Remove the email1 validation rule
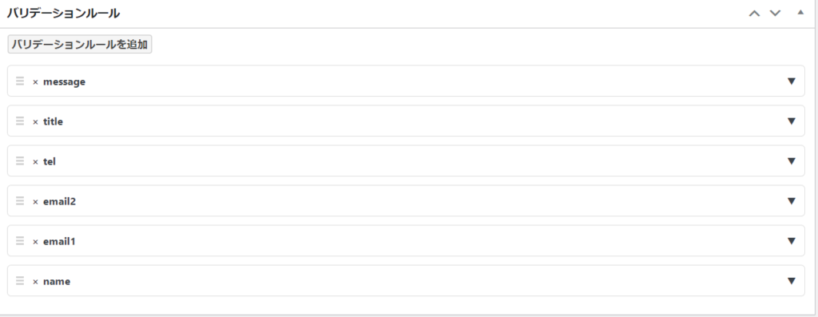The width and height of the screenshot is (818, 317). coord(35,242)
